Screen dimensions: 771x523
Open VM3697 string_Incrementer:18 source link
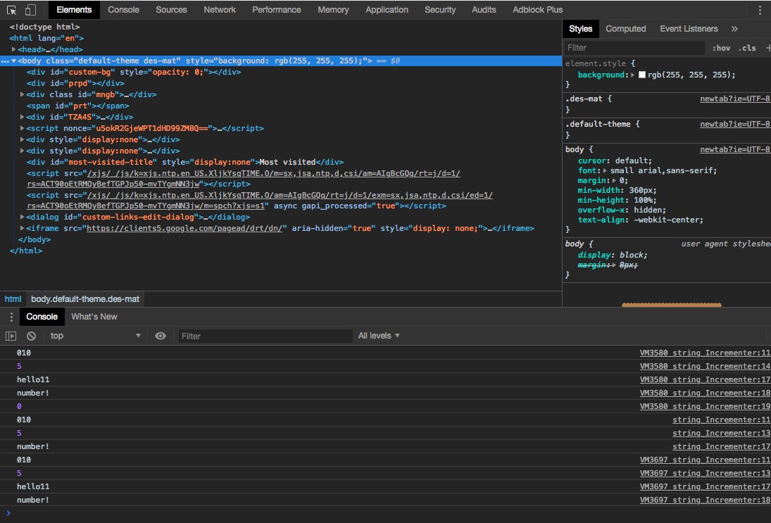(x=705, y=500)
